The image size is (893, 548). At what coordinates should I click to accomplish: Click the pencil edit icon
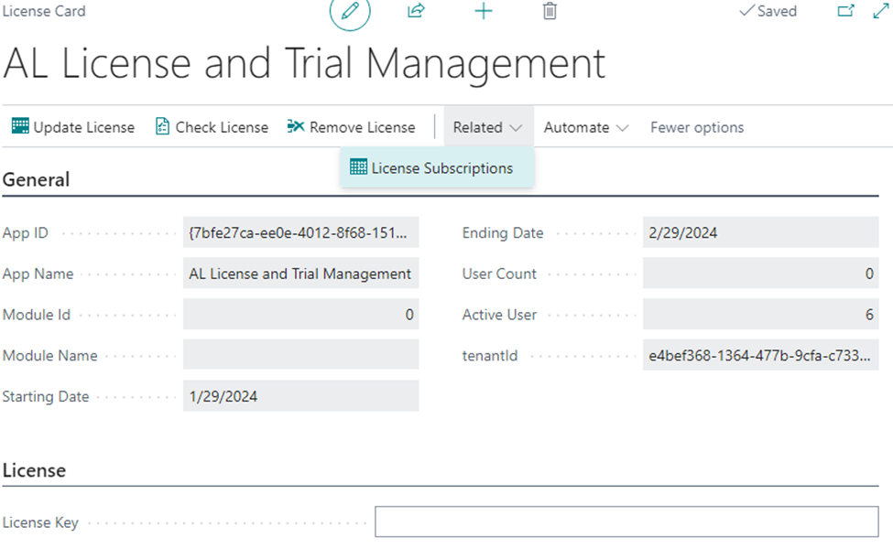[350, 11]
